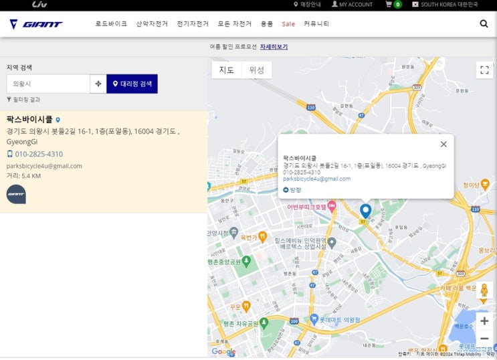Open the Liv brand logo link
Image resolution: width=497 pixels, height=360 pixels.
click(x=39, y=5)
